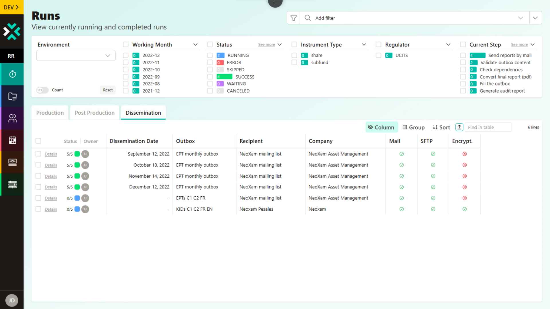Viewport: 550px width, 309px height.
Task: Click the Reset button
Action: 108,90
